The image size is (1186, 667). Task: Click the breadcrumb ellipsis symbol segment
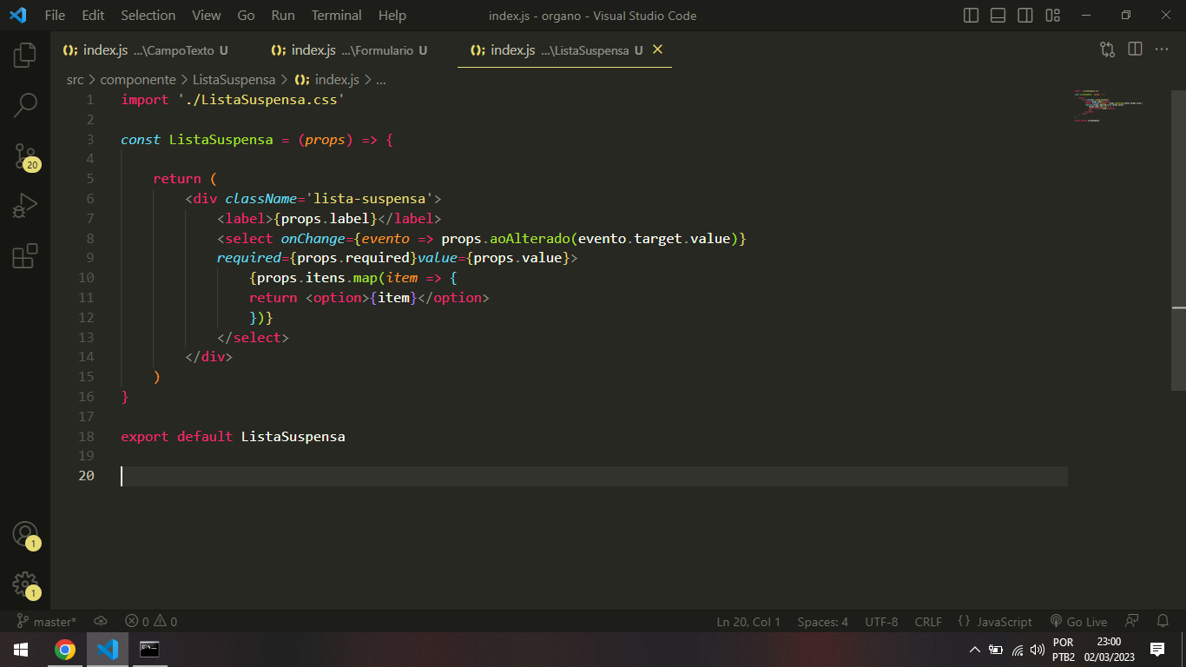coord(380,79)
